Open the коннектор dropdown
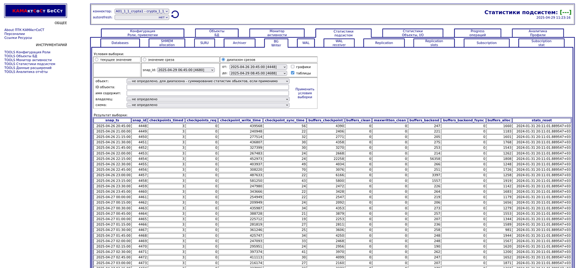Viewport: 579px width, 268px height. pos(142,11)
